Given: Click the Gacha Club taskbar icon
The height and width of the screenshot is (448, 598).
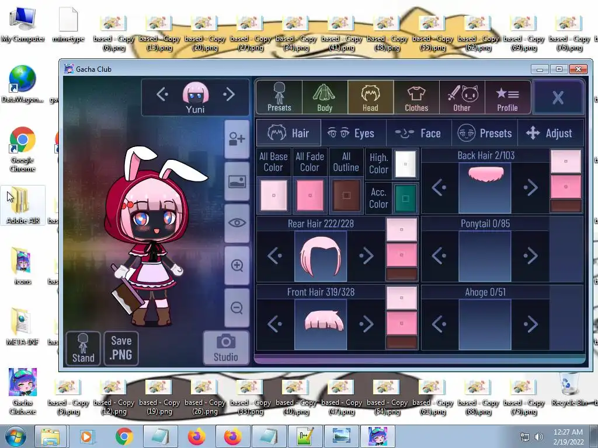Looking at the screenshot, I should 378,436.
